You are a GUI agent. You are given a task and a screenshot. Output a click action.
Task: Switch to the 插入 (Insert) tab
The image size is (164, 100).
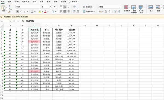point(10,2)
